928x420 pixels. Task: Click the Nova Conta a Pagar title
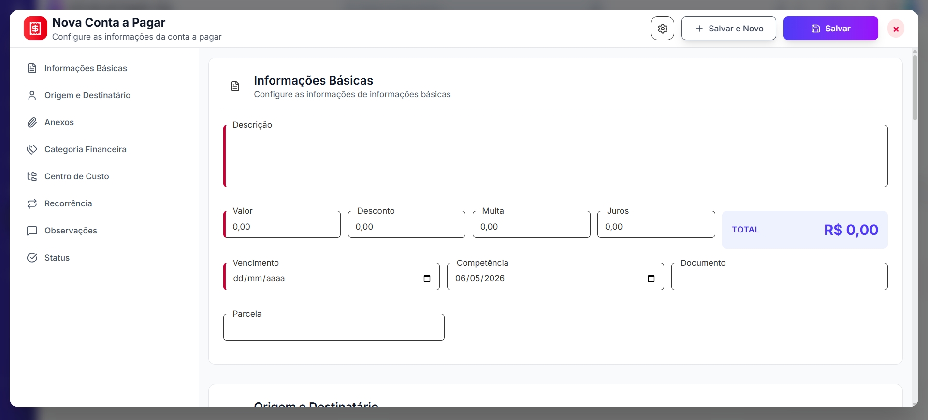[x=109, y=23]
